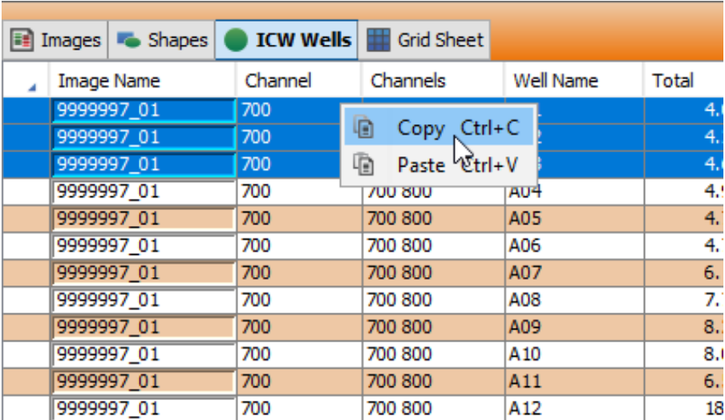Screen dimensions: 725x420
Task: Click the Channels cell in row A08
Action: coord(434,300)
